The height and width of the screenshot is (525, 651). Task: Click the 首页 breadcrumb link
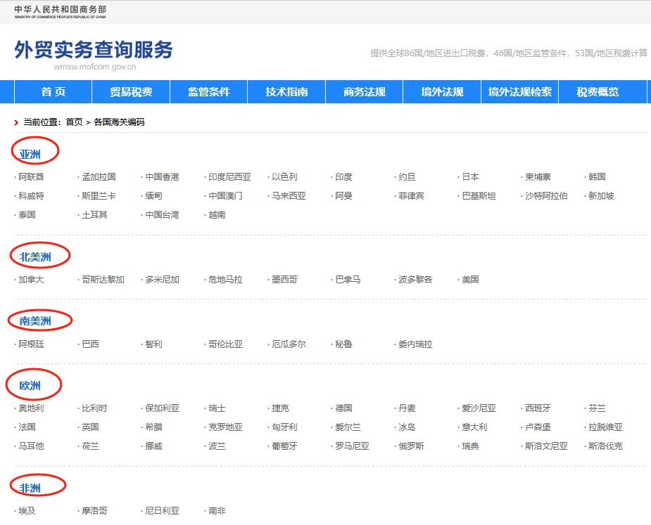pyautogui.click(x=74, y=122)
